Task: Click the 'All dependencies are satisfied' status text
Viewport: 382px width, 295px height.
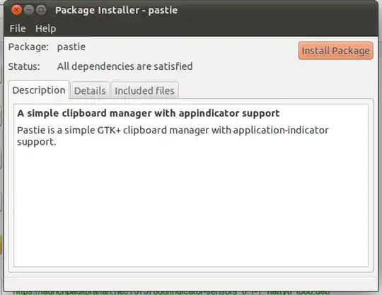Action: click(x=125, y=66)
